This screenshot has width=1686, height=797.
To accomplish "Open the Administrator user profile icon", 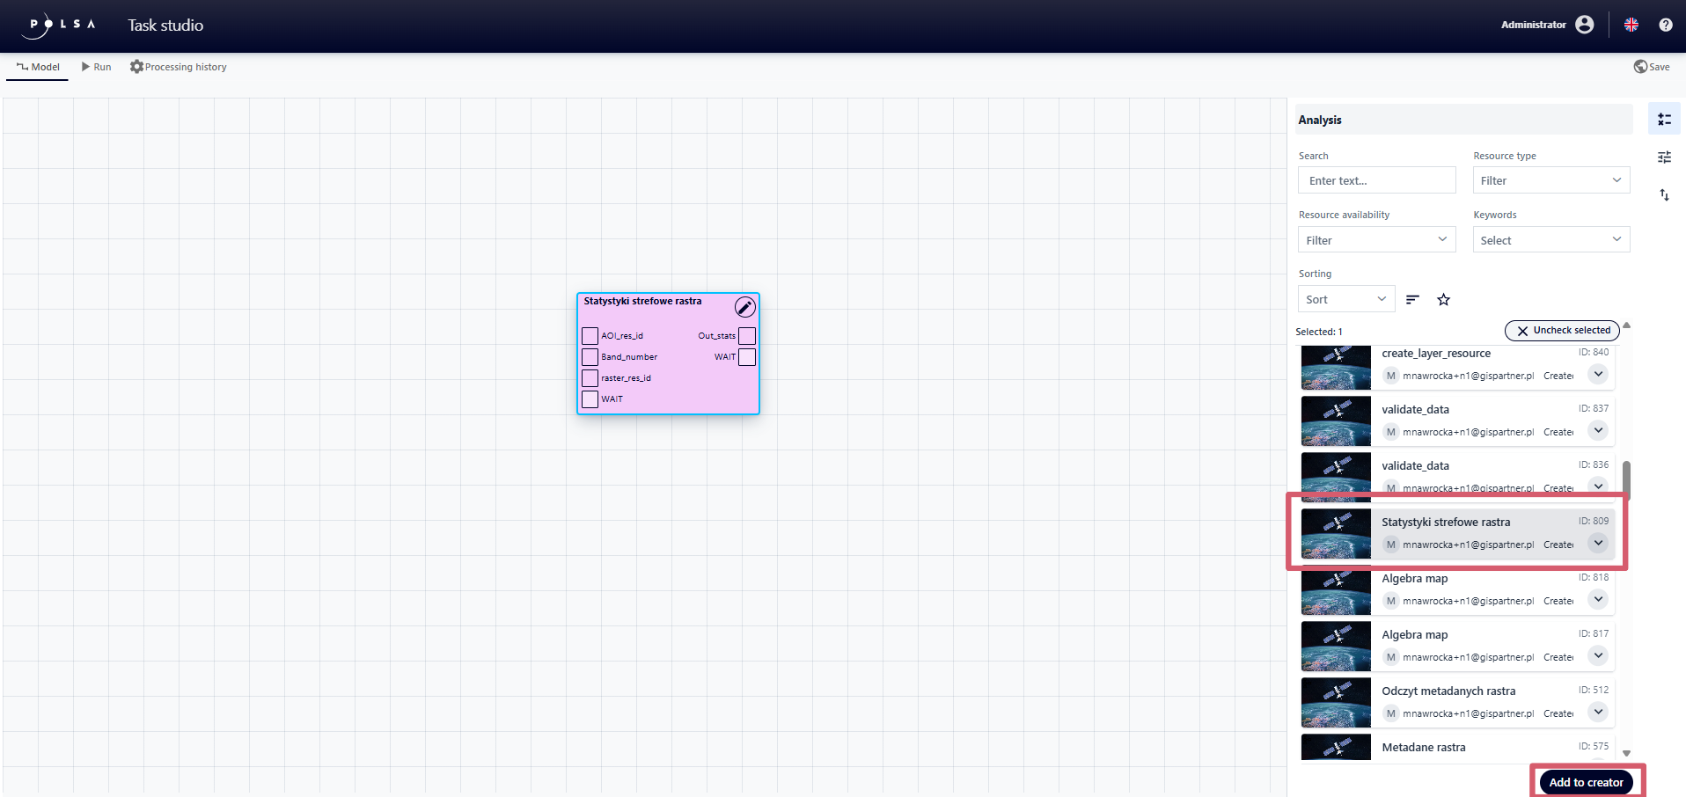I will [x=1585, y=25].
